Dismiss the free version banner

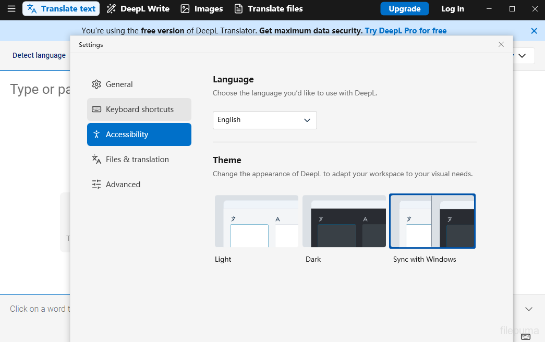(x=534, y=30)
